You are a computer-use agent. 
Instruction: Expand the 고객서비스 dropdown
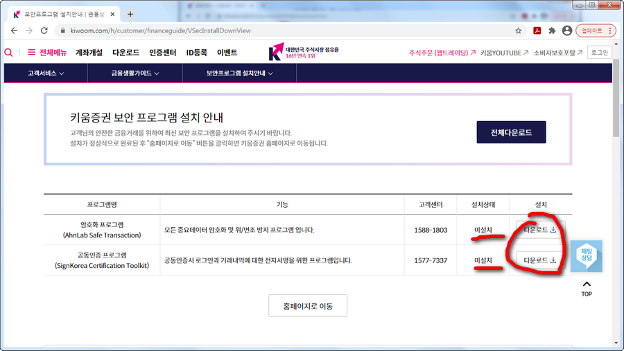click(46, 73)
